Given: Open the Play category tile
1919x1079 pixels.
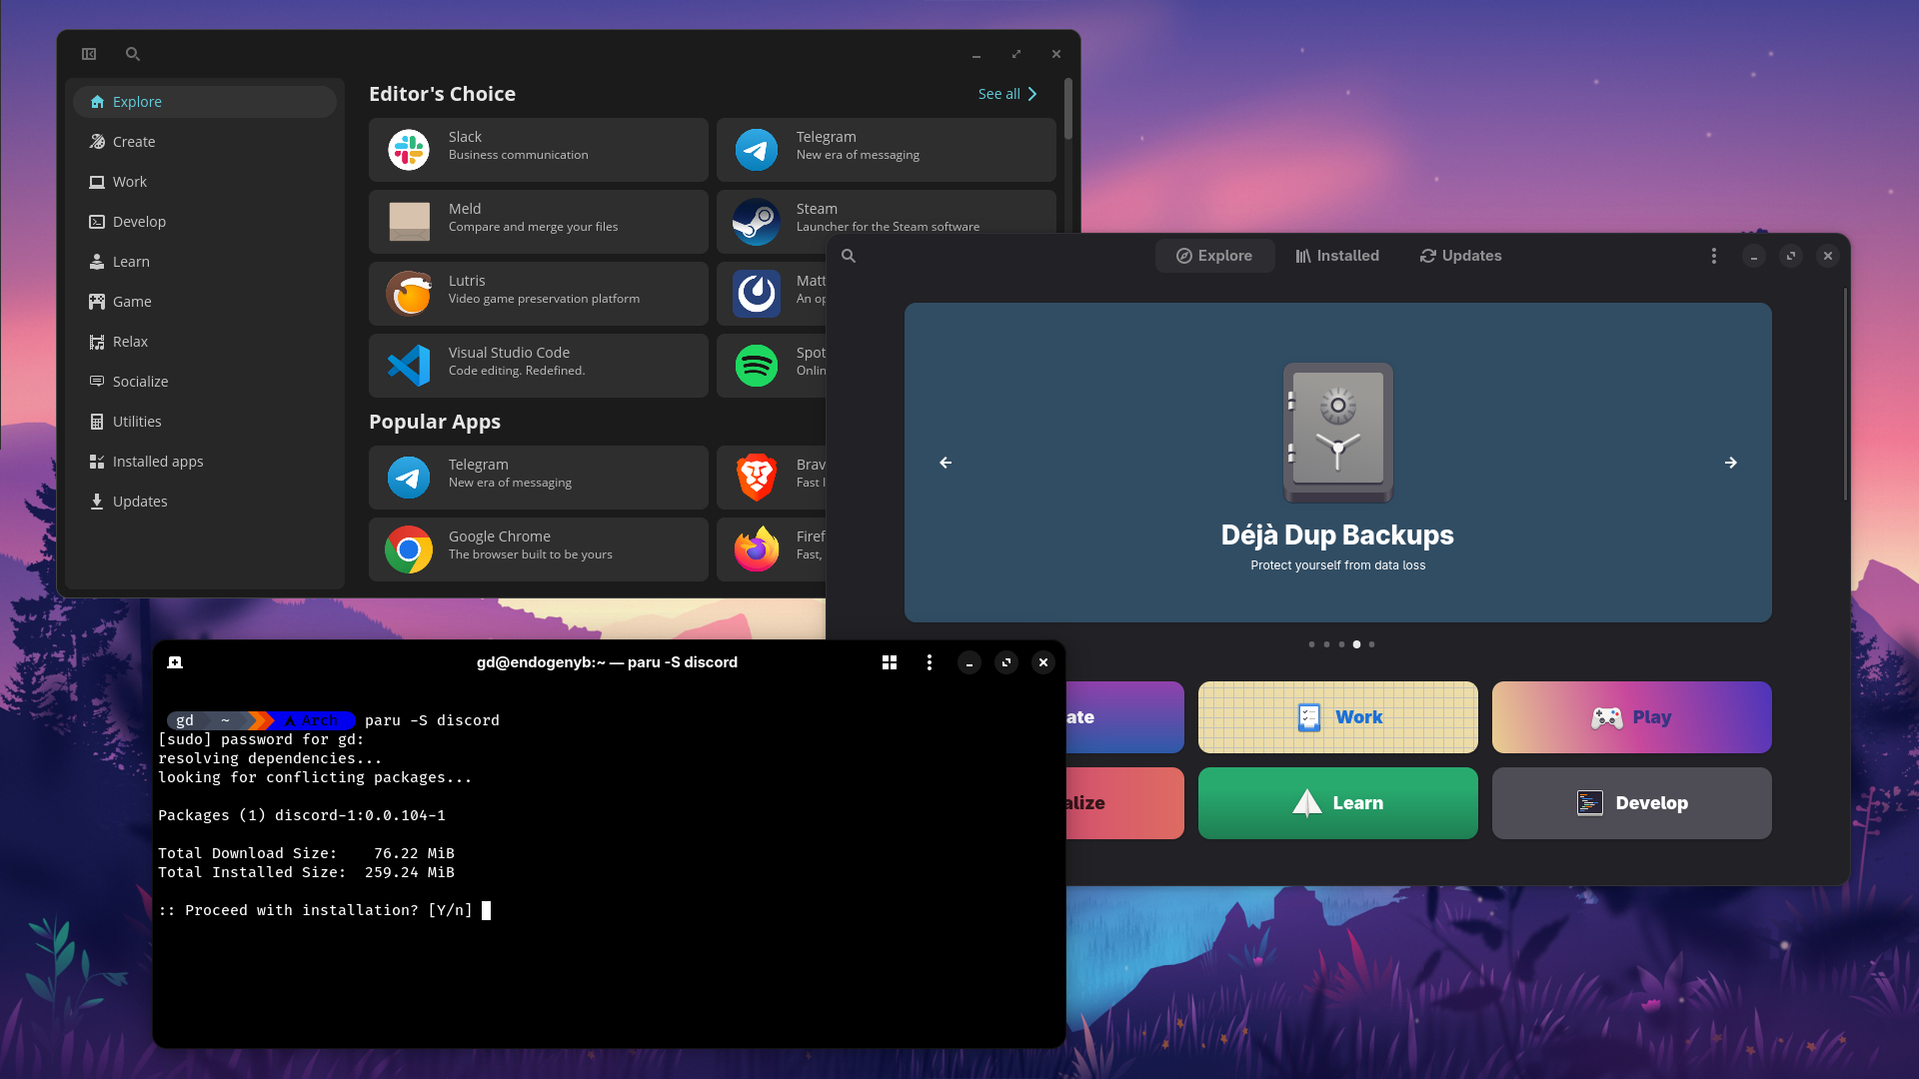Looking at the screenshot, I should pyautogui.click(x=1632, y=717).
